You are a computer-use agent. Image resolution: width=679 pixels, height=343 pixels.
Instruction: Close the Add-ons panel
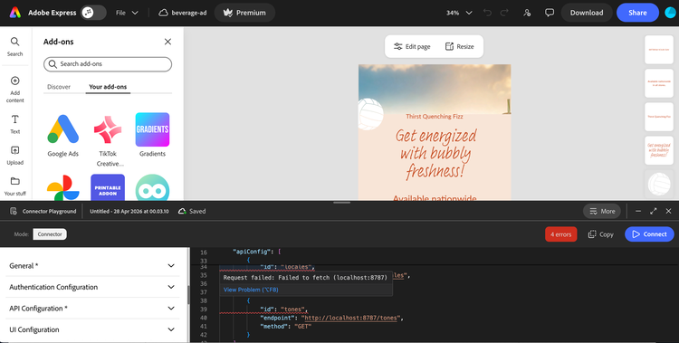pyautogui.click(x=167, y=42)
